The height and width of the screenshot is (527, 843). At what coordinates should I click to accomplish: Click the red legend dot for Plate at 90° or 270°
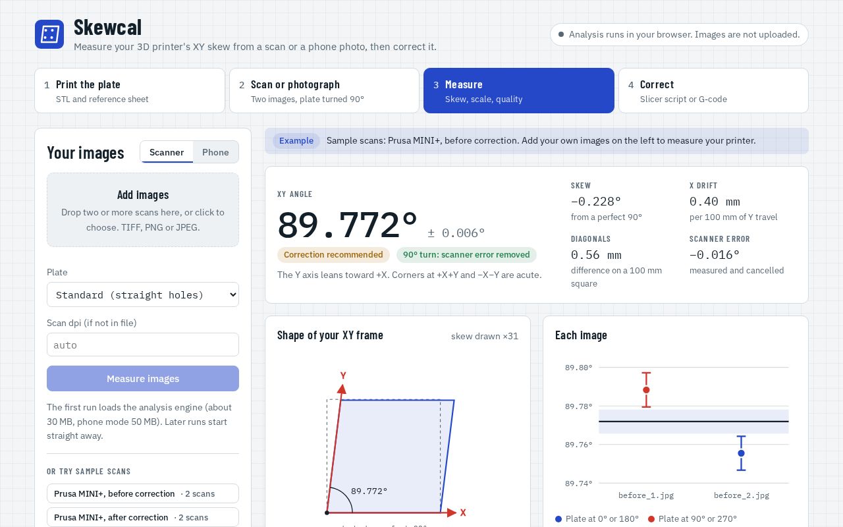coord(651,519)
